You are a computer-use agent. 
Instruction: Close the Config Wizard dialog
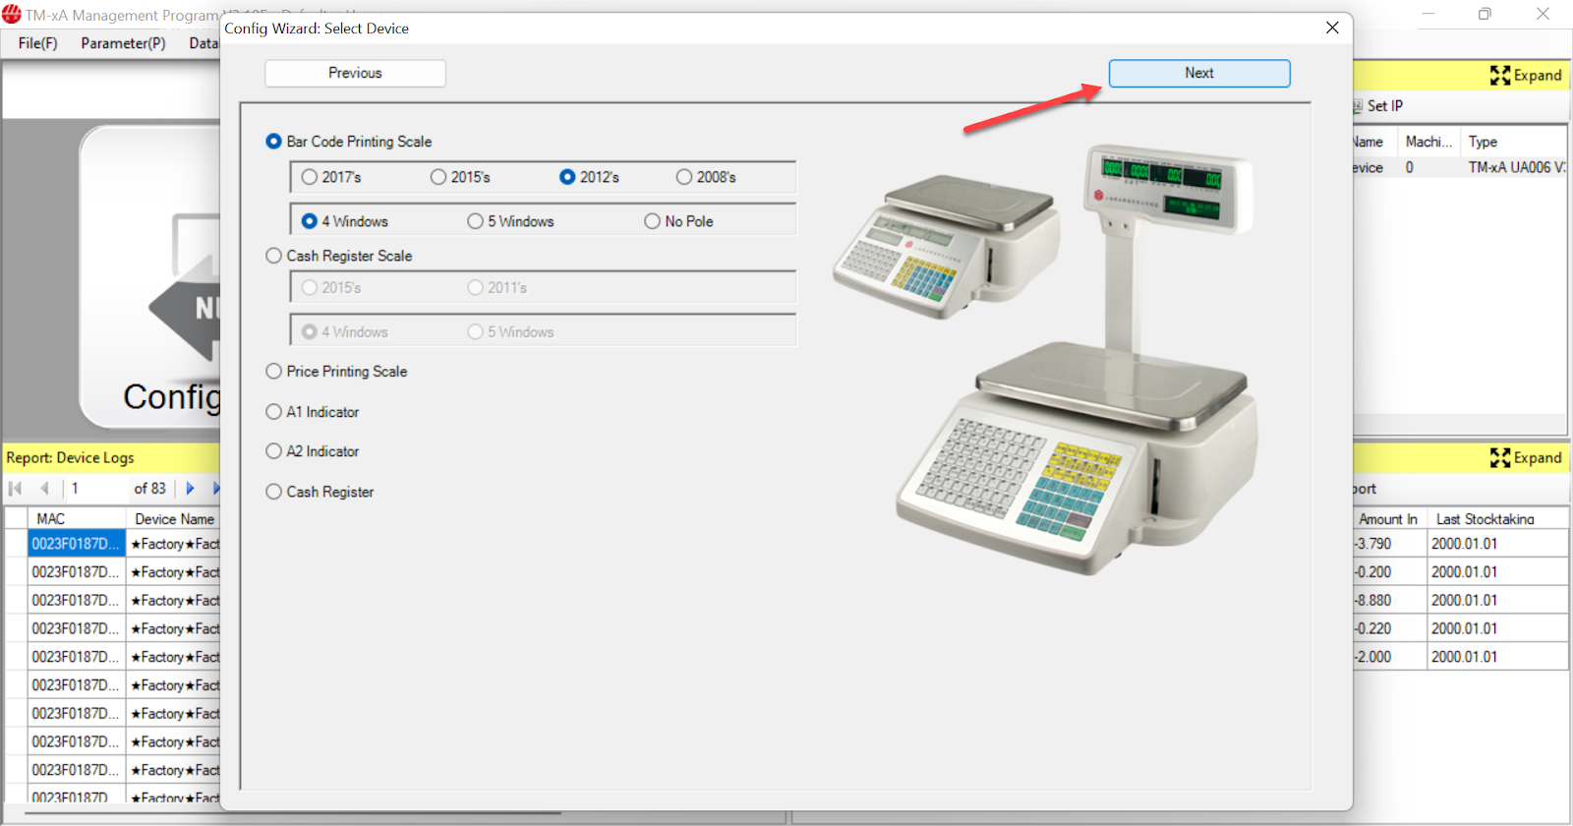point(1332,28)
